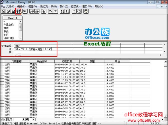The image size is (168, 125).
Task: Restore the inner query document window
Action: (x=162, y=7)
